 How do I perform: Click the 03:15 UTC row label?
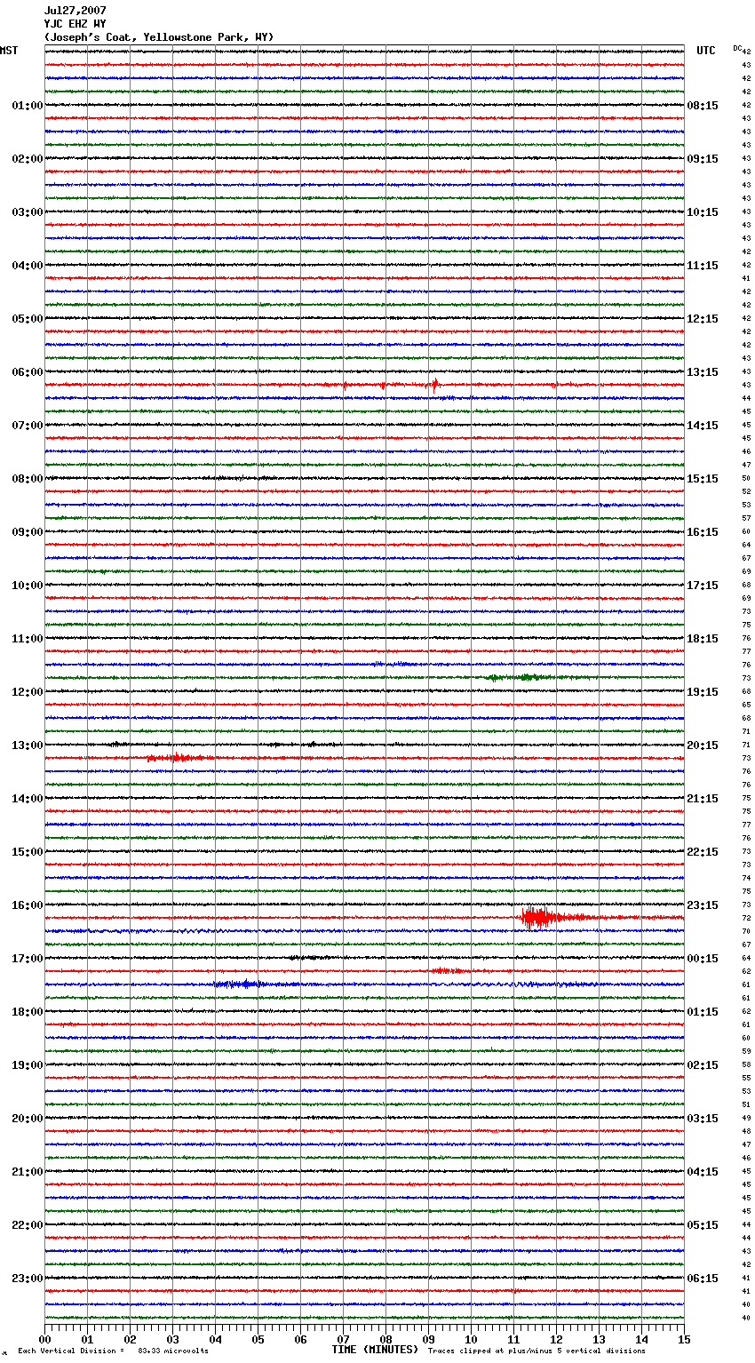(x=703, y=1119)
